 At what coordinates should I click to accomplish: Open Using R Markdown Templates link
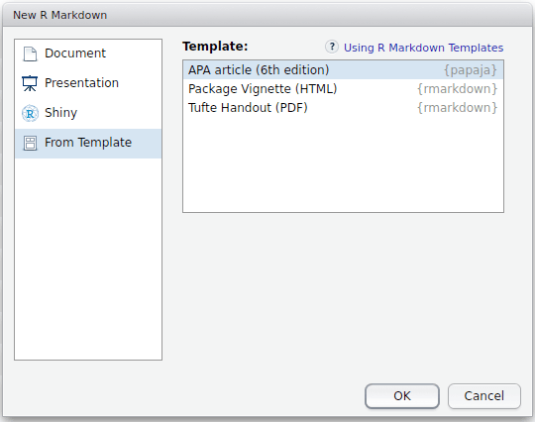click(423, 48)
